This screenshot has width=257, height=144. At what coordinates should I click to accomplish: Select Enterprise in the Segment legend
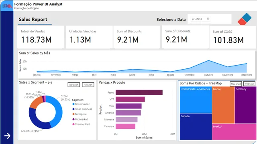point(80,114)
